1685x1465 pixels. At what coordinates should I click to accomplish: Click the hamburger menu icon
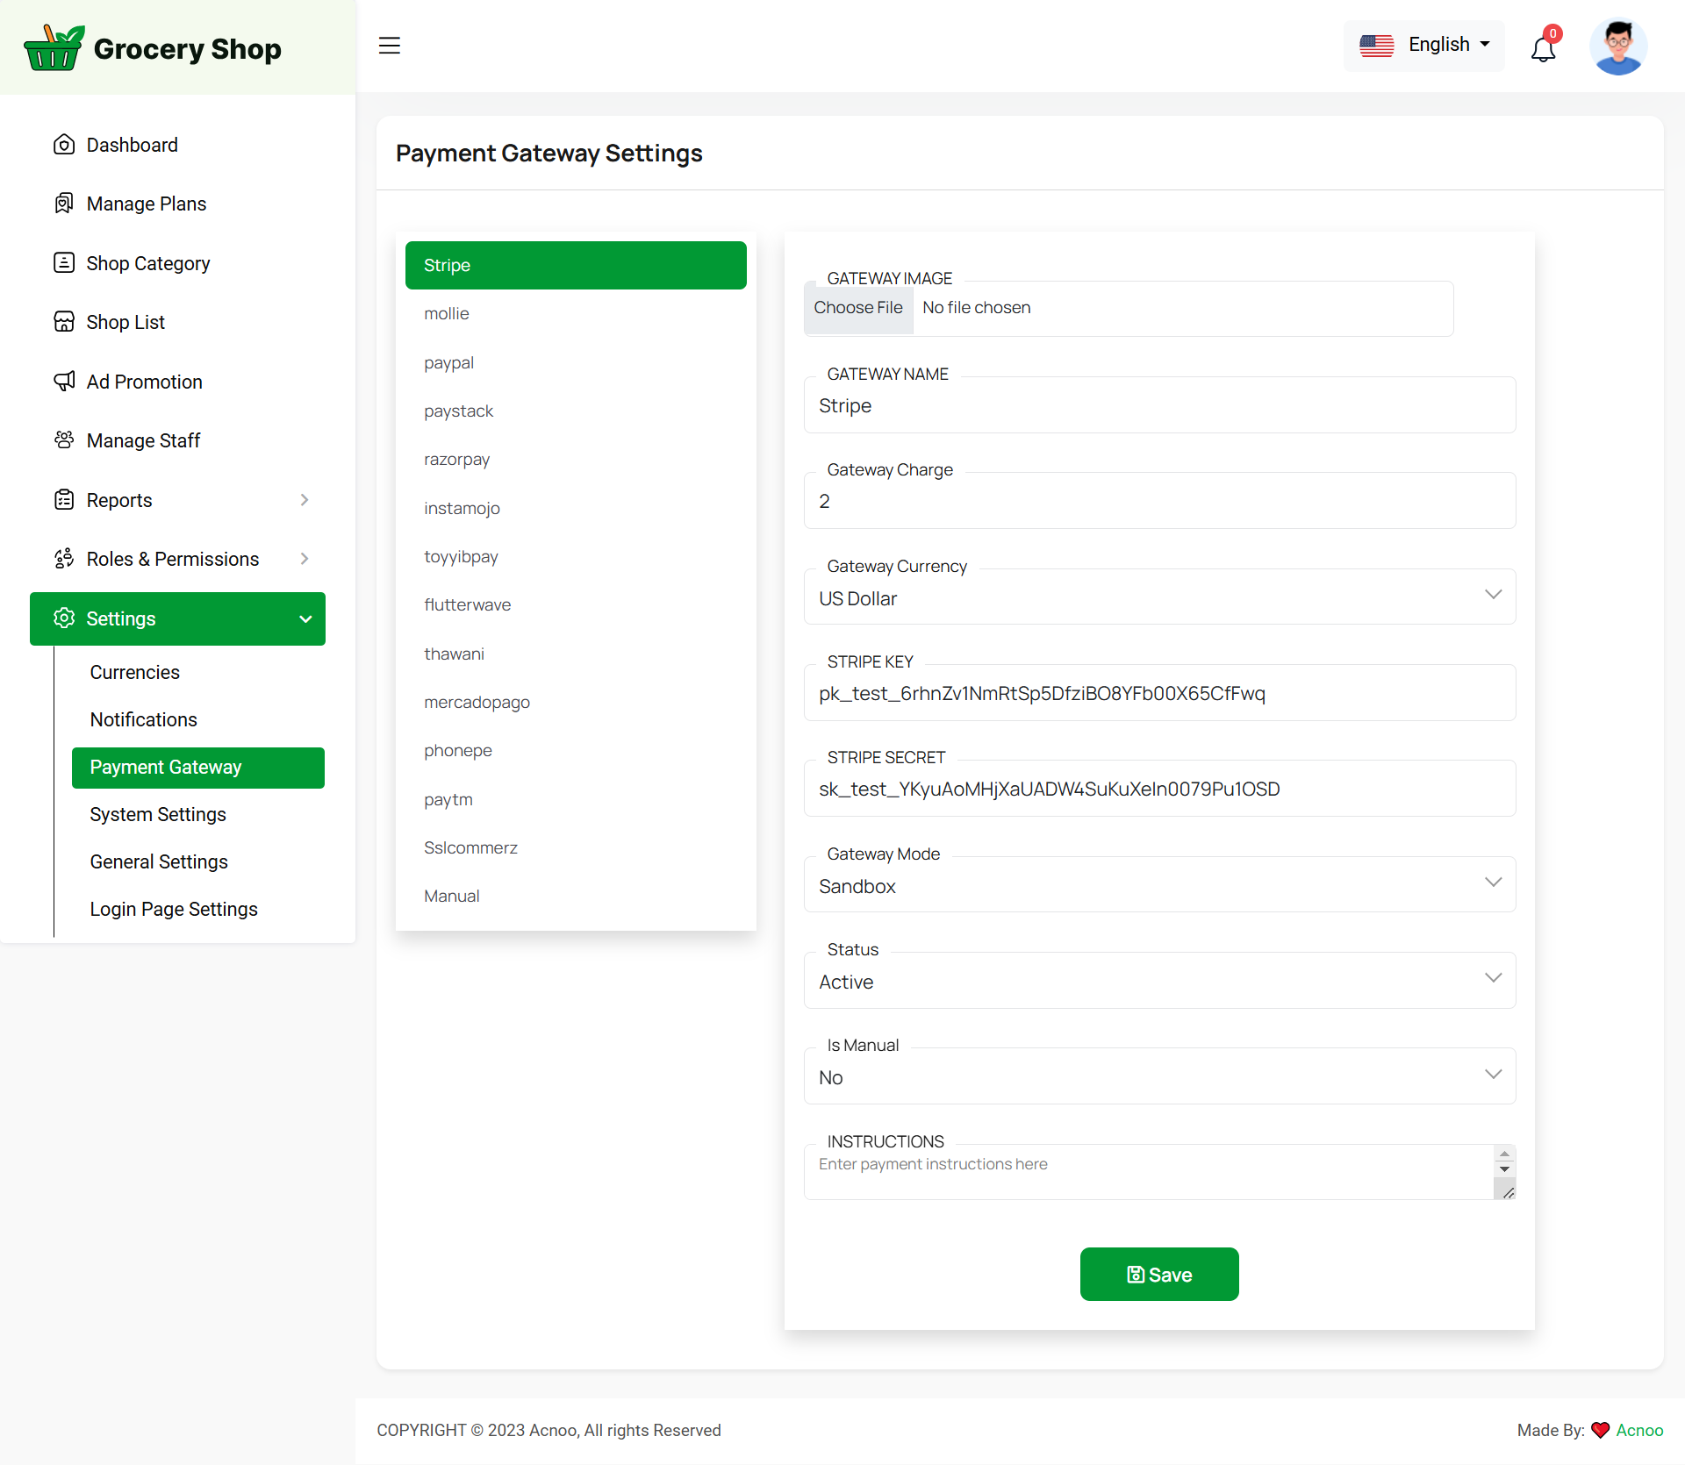[x=389, y=46]
